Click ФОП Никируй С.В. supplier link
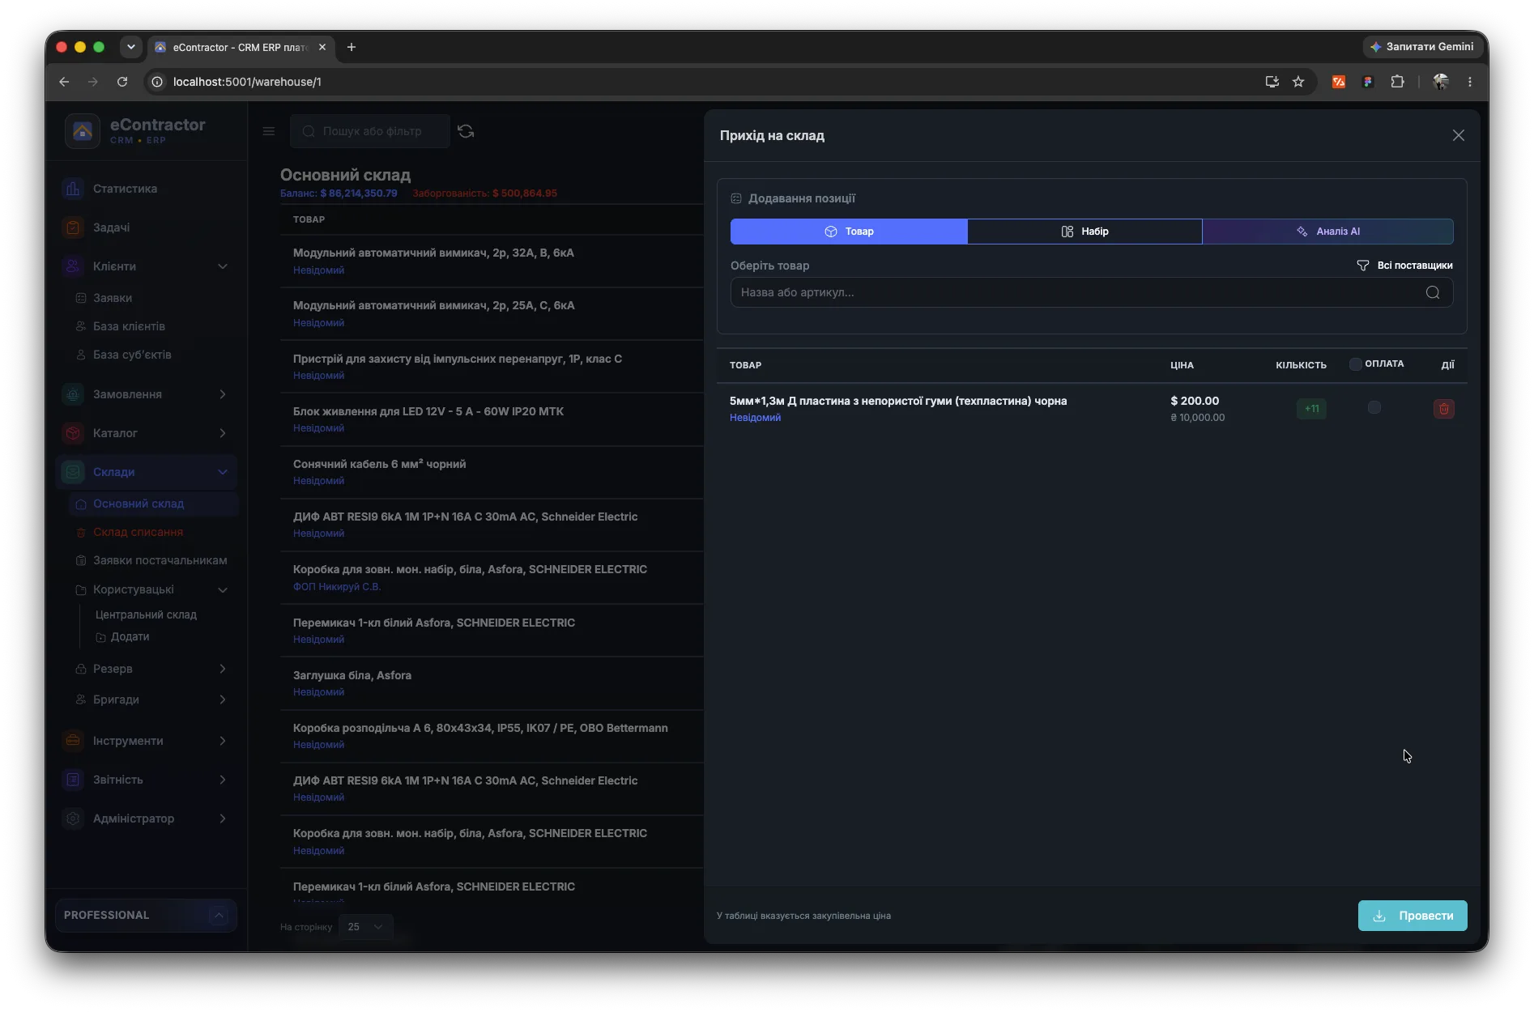1534x1012 pixels. [336, 587]
